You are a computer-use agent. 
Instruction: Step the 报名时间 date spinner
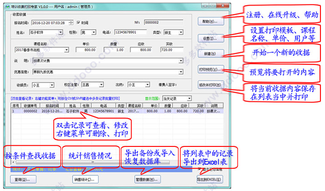pyautogui.click(x=71, y=23)
